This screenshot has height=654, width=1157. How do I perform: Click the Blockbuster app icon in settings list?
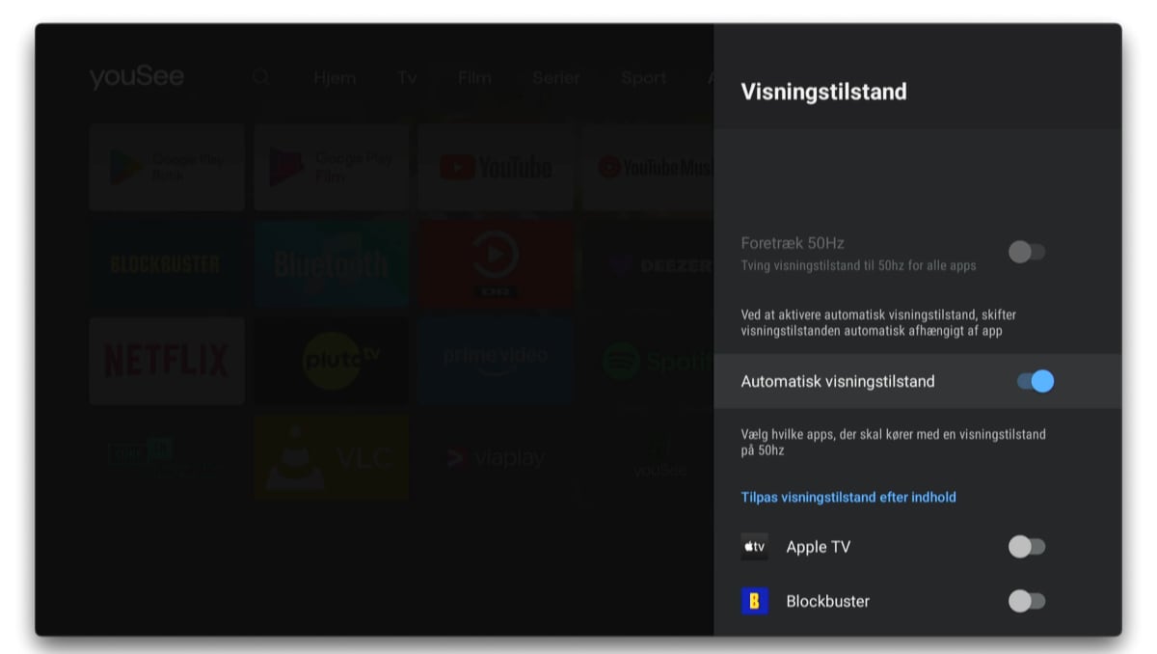[755, 601]
